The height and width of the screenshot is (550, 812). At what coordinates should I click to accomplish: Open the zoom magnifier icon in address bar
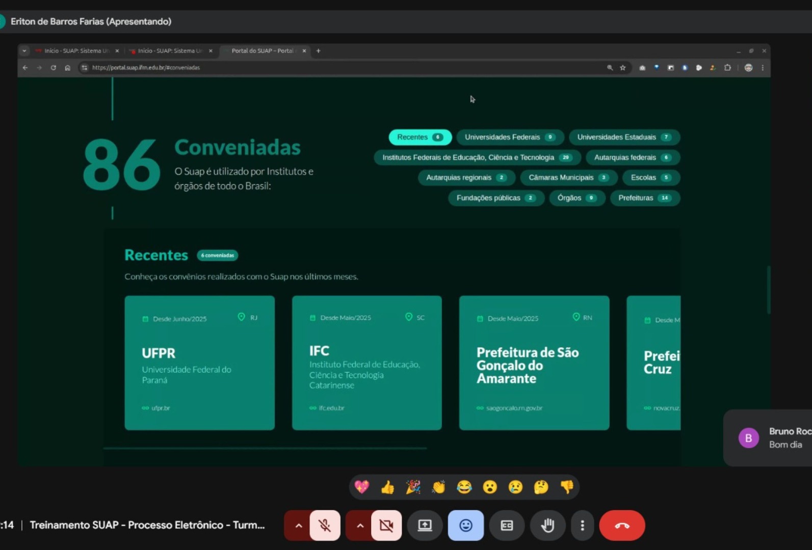tap(610, 68)
